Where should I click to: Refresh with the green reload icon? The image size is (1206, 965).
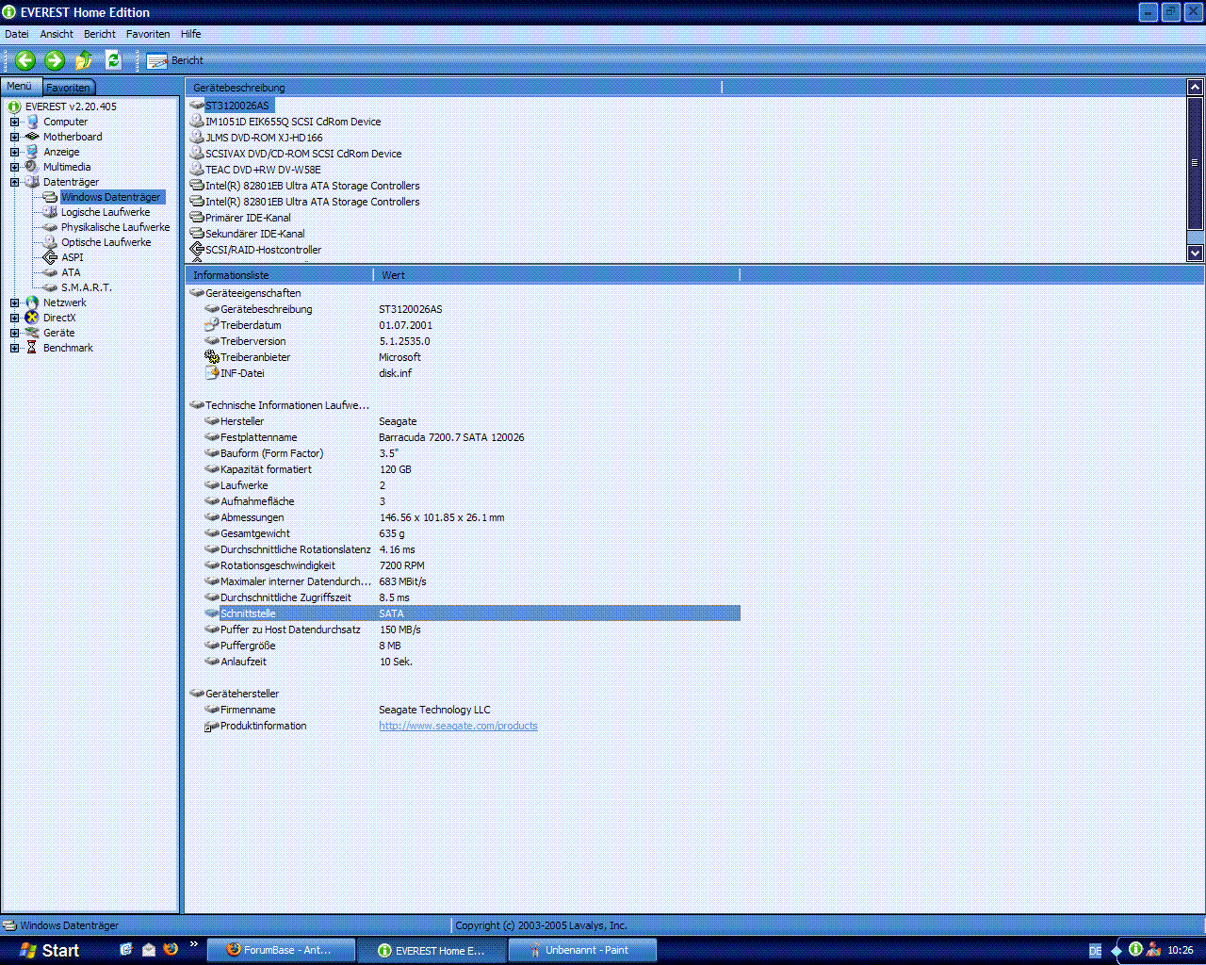(x=113, y=60)
